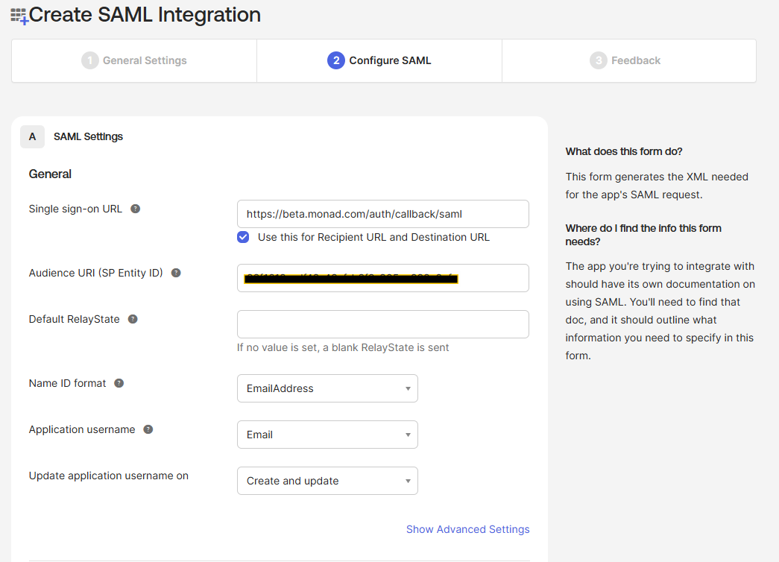779x562 pixels.
Task: Click the step 3 number circle
Action: [598, 60]
